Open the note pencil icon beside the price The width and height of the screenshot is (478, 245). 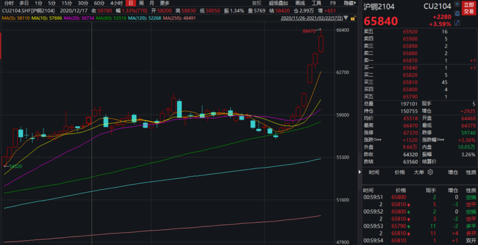[457, 23]
